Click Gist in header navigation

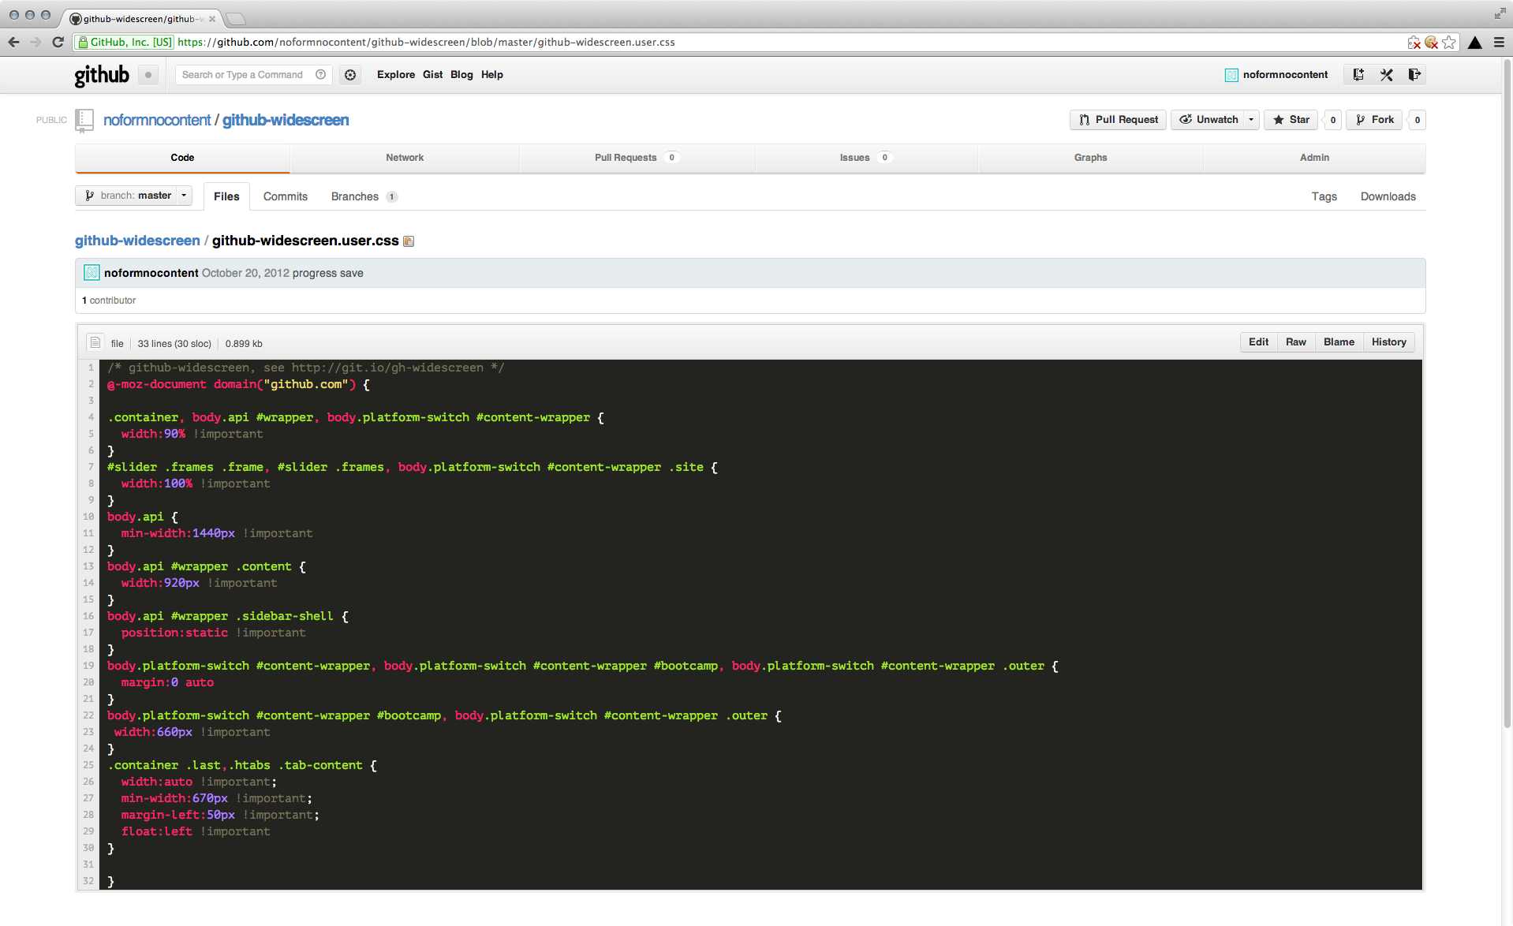click(x=432, y=75)
